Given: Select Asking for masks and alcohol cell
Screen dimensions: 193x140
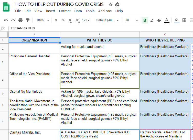Looking at the screenshot, I should [x=100, y=49].
